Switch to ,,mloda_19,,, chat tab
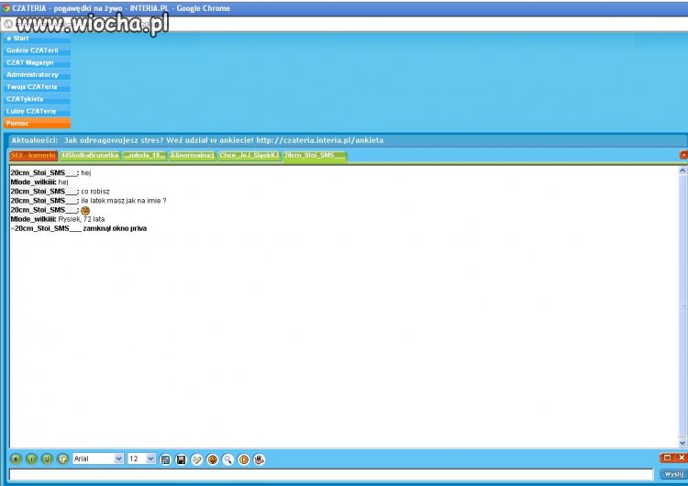688x486 pixels. pos(144,155)
